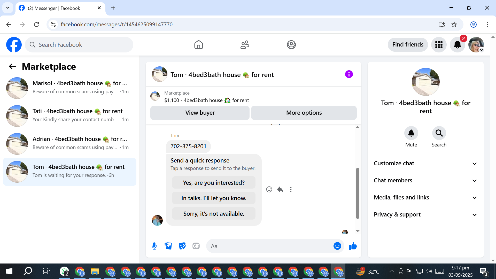
Task: Click the Find friends button
Action: tap(408, 45)
